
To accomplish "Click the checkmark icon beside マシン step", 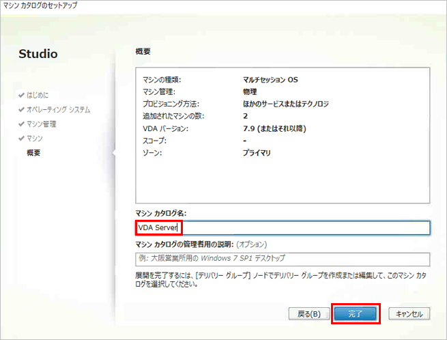I will 21,139.
